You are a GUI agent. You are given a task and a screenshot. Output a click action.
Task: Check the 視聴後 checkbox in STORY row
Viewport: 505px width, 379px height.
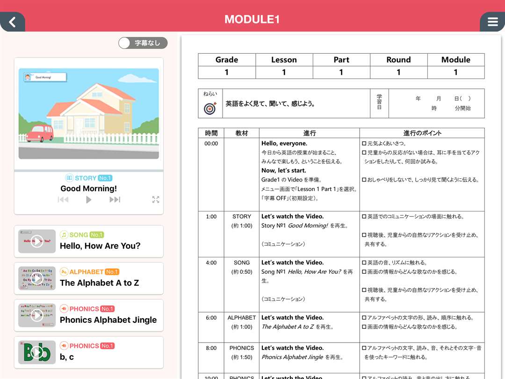point(364,235)
